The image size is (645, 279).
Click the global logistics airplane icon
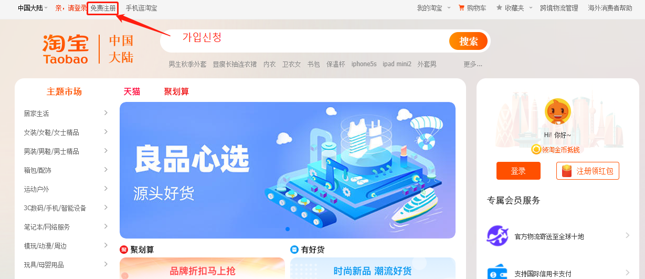[x=496, y=236]
